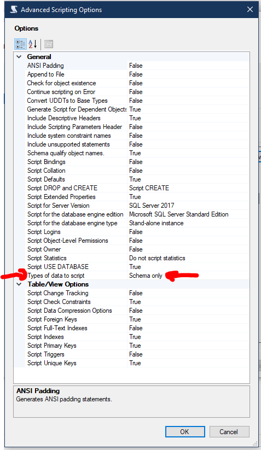Image resolution: width=261 pixels, height=450 pixels.
Task: Click False value for Script Triggers
Action: [x=136, y=354]
